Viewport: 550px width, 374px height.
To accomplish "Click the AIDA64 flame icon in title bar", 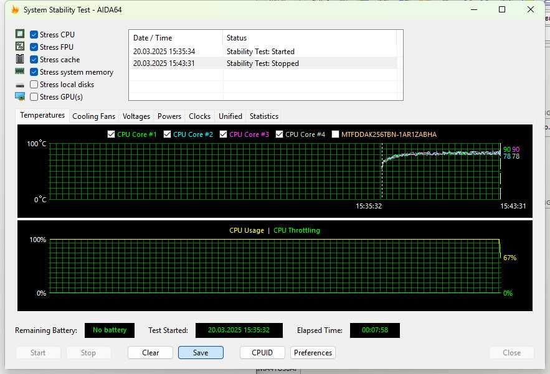I will coord(15,10).
